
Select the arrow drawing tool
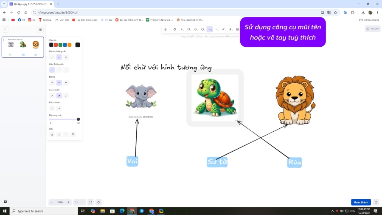coord(210,29)
